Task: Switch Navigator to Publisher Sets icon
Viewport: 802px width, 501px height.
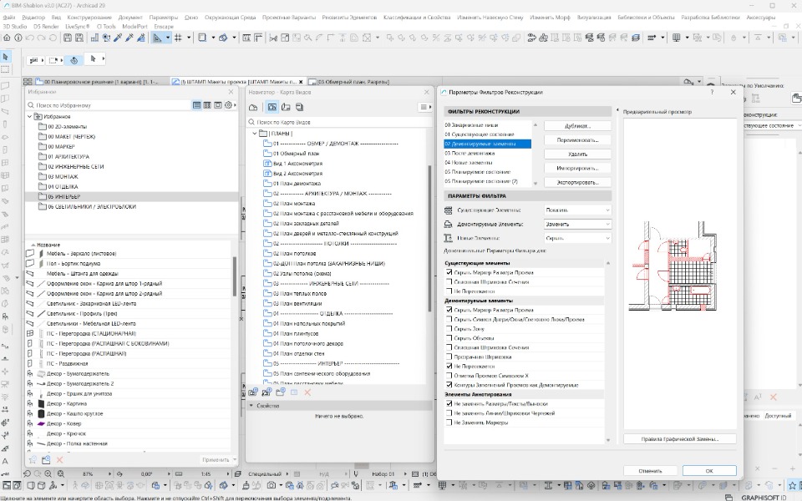Action: pyautogui.click(x=300, y=108)
